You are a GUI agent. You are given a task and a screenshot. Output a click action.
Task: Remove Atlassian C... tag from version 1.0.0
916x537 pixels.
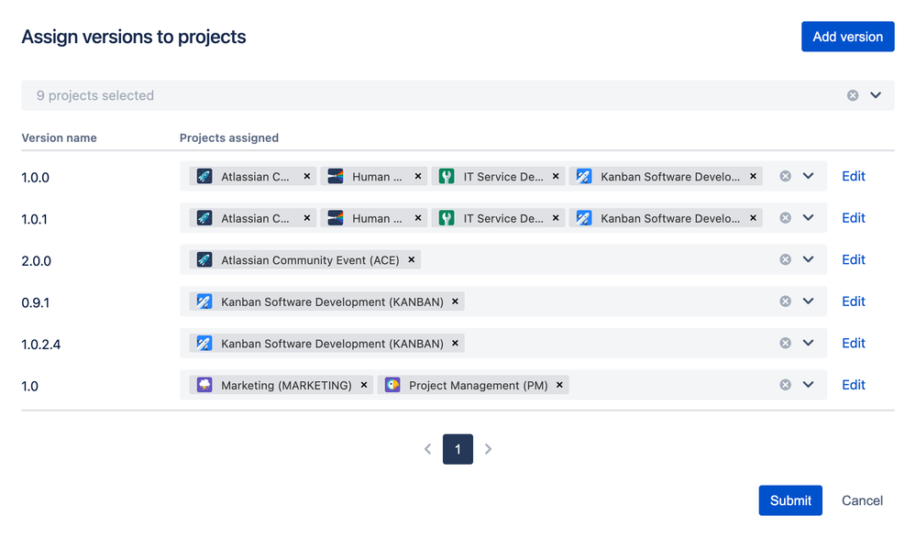pos(306,176)
